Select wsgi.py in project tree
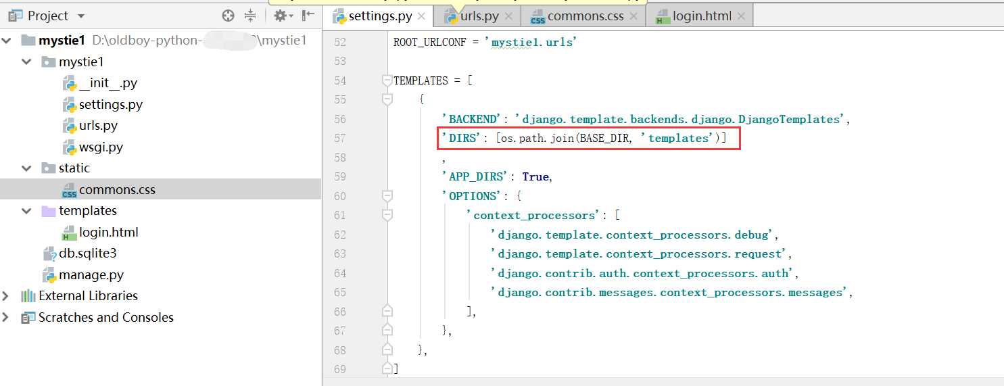 point(161,147)
